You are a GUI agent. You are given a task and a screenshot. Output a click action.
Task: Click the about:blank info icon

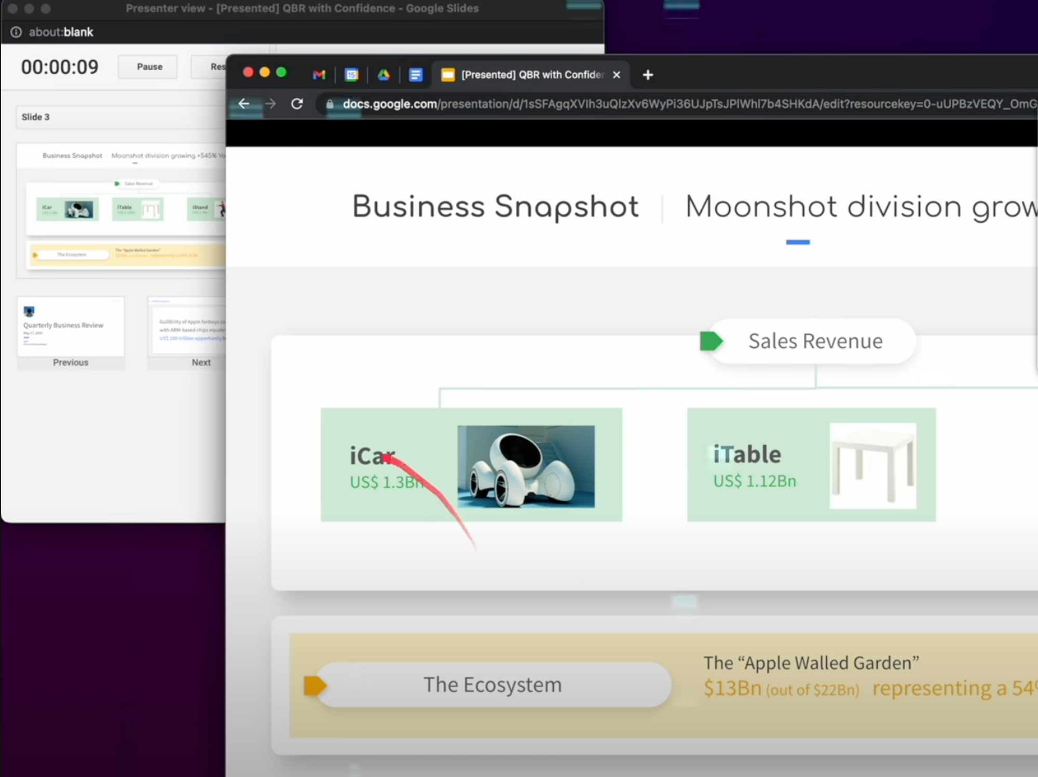click(x=16, y=32)
